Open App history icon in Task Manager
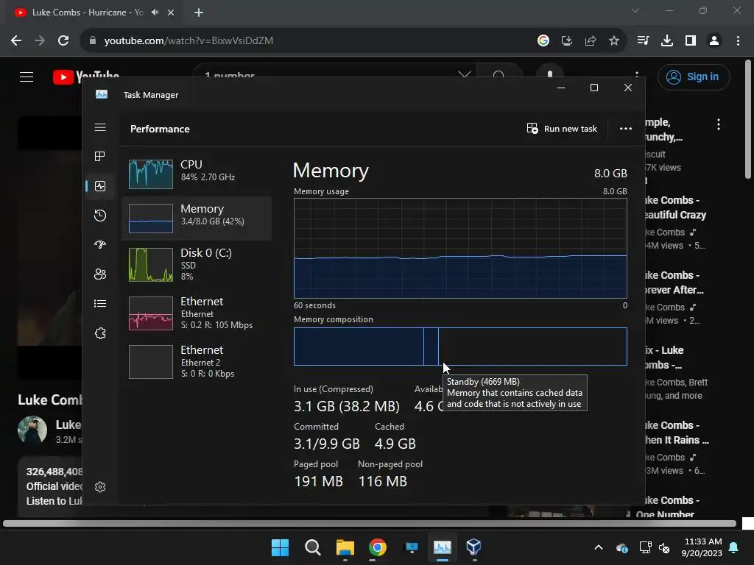 coord(100,216)
